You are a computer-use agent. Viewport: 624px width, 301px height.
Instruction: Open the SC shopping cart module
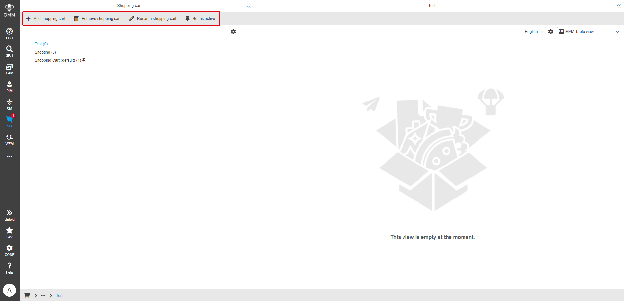[x=9, y=121]
